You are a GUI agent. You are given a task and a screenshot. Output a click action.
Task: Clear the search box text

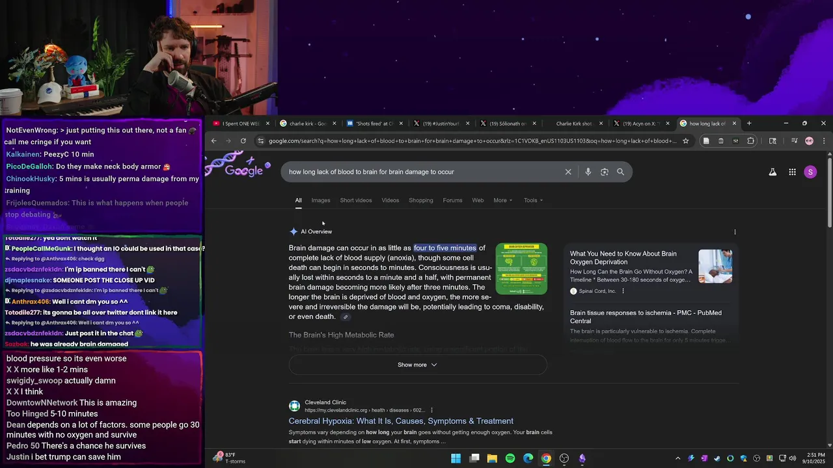(x=568, y=172)
